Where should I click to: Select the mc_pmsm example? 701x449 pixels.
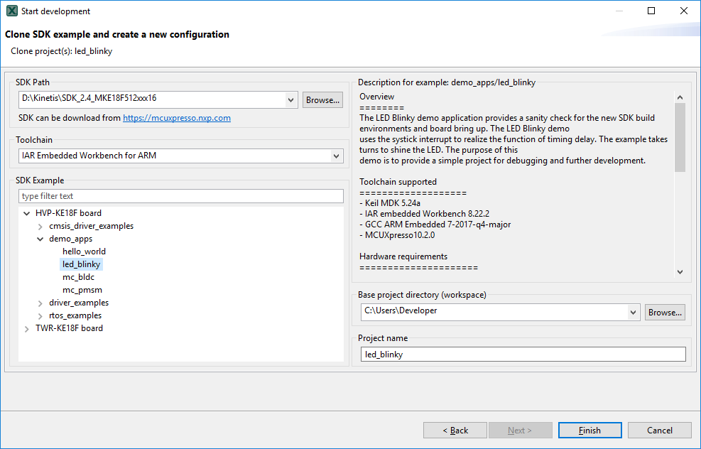click(82, 290)
